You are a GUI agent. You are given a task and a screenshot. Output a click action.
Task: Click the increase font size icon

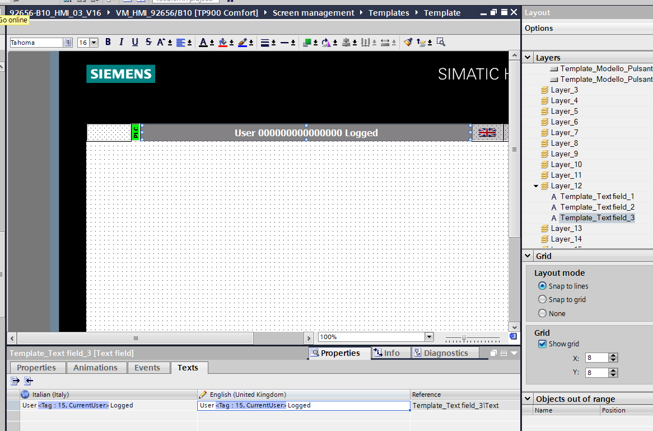(161, 42)
